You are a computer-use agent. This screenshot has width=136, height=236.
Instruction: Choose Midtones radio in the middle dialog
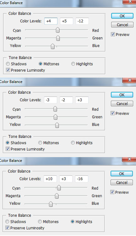click(x=40, y=143)
